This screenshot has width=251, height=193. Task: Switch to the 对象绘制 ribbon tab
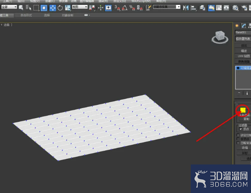tap(67, 15)
